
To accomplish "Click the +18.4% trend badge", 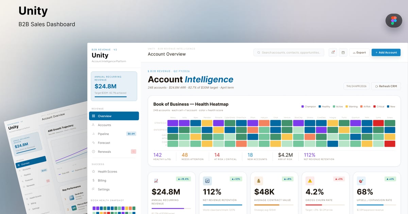I will click(x=183, y=179).
